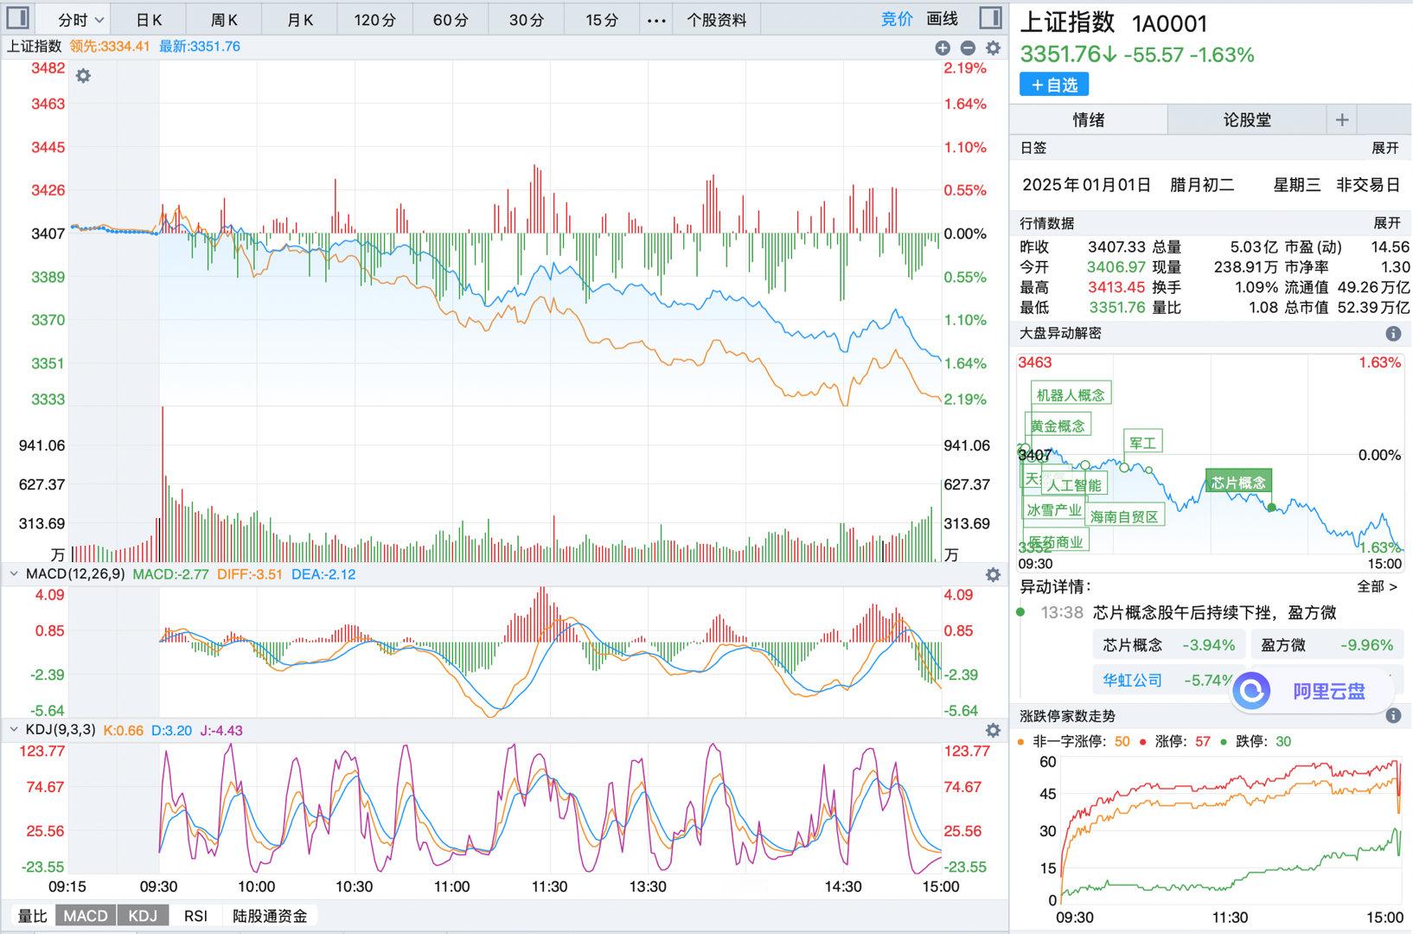
Task: Toggle 量比 indicator
Action: (33, 916)
